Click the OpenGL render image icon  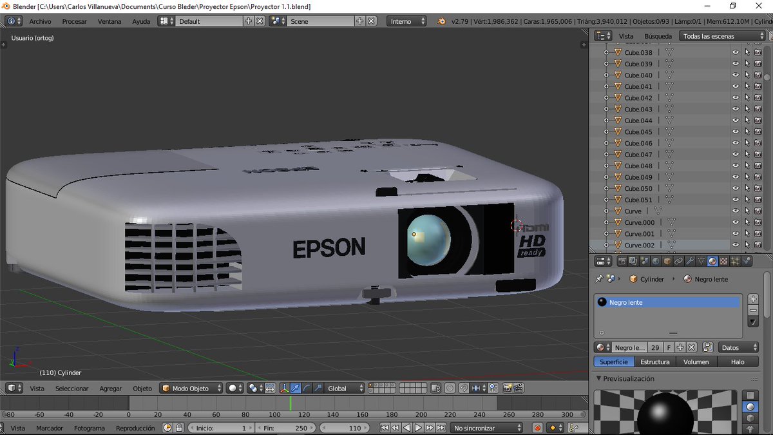pos(507,389)
